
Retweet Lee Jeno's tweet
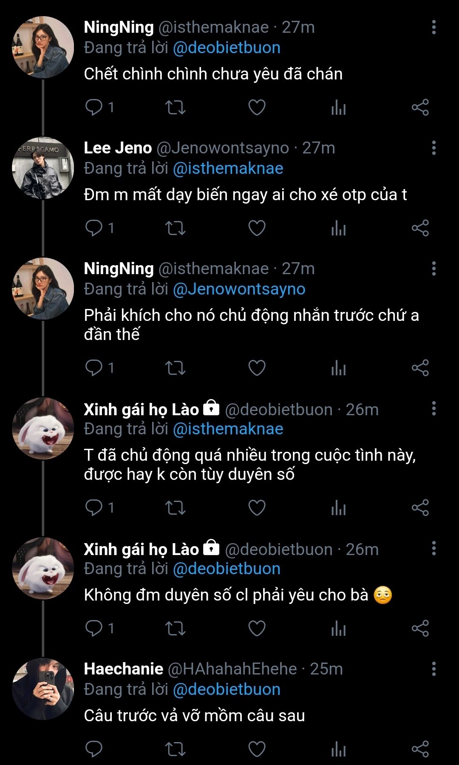point(175,228)
